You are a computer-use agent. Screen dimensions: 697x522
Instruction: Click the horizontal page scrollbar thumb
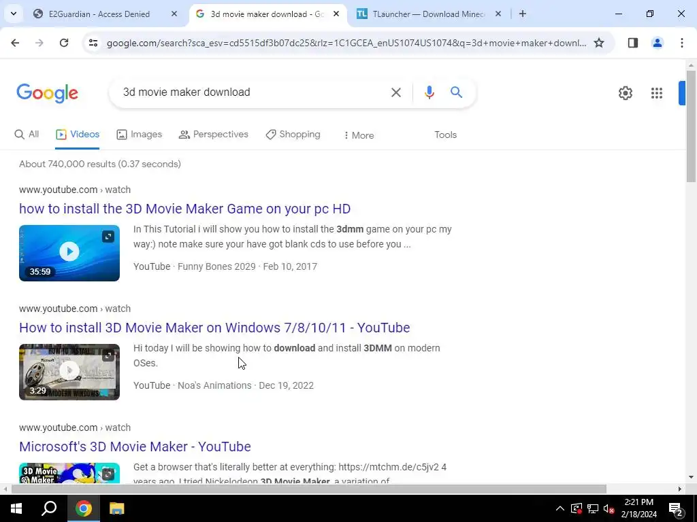309,489
